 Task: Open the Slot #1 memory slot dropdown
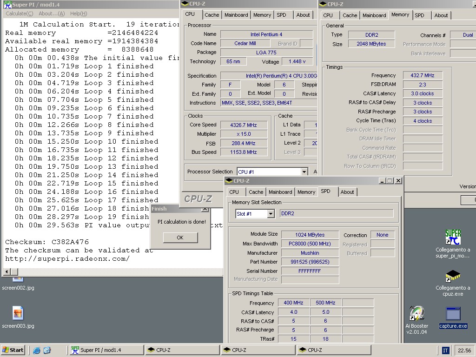coord(271,214)
